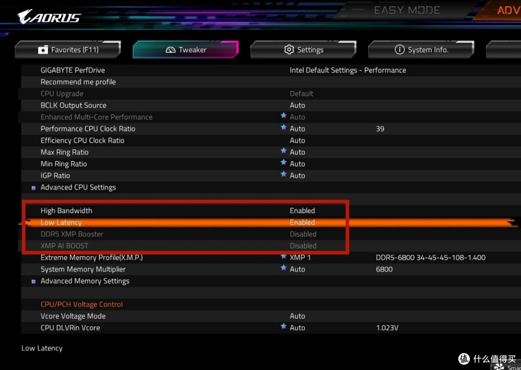Switch to the Tweaker tab
The height and width of the screenshot is (370, 521).
click(x=185, y=50)
